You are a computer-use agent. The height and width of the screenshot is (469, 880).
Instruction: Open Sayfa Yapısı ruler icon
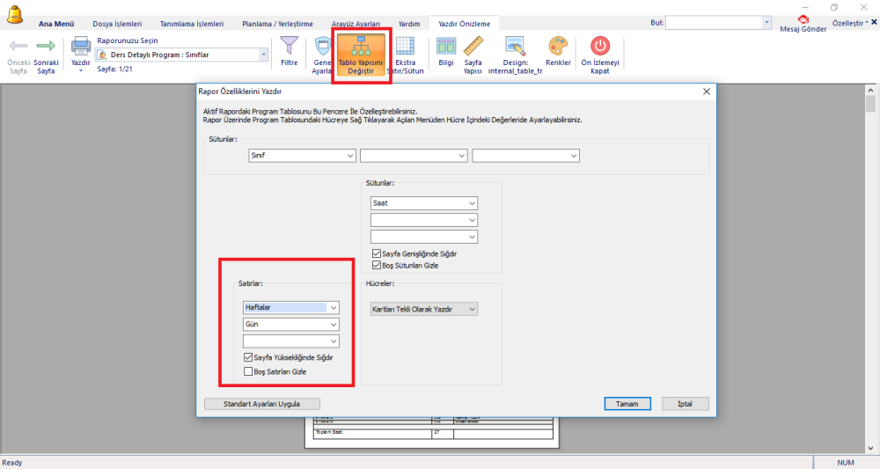tap(473, 47)
